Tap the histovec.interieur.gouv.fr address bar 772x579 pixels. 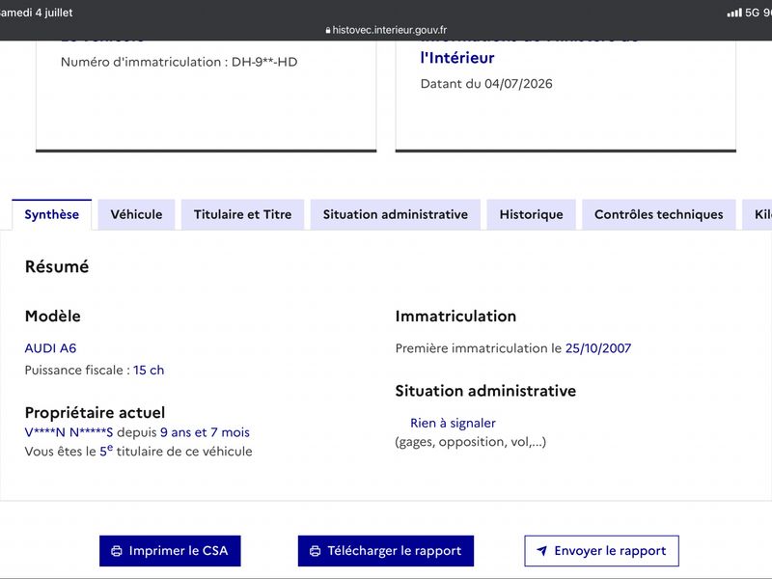coord(386,30)
